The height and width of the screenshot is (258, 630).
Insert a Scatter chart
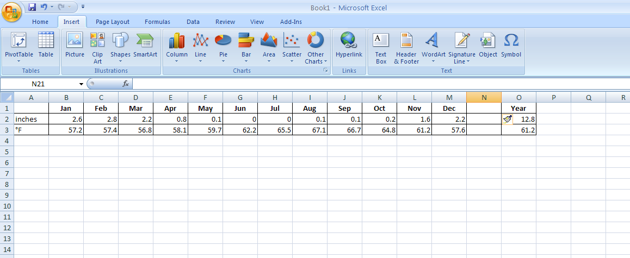[292, 48]
